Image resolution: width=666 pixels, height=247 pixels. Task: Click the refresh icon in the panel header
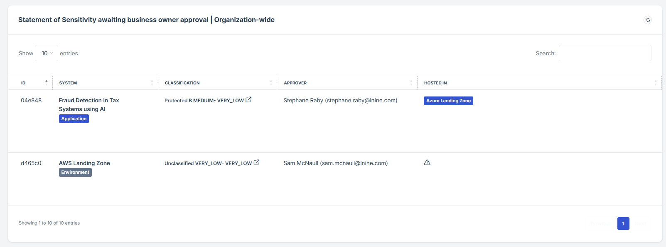(x=647, y=20)
